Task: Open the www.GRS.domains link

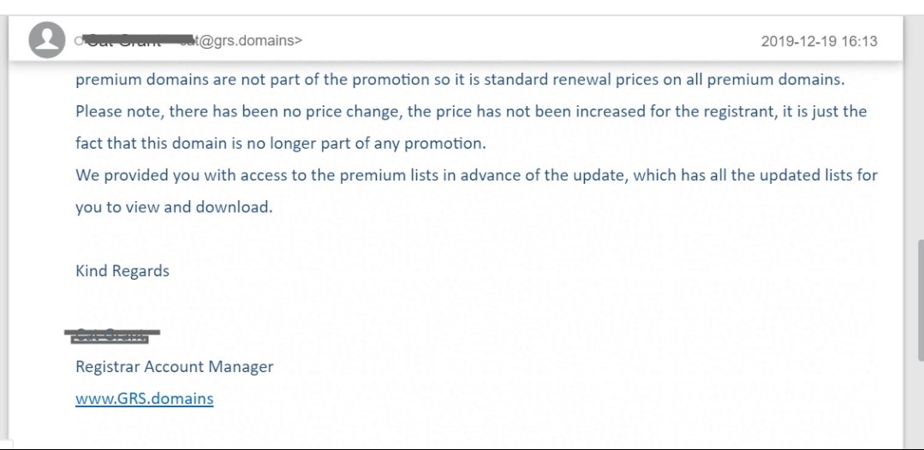Action: [x=145, y=398]
